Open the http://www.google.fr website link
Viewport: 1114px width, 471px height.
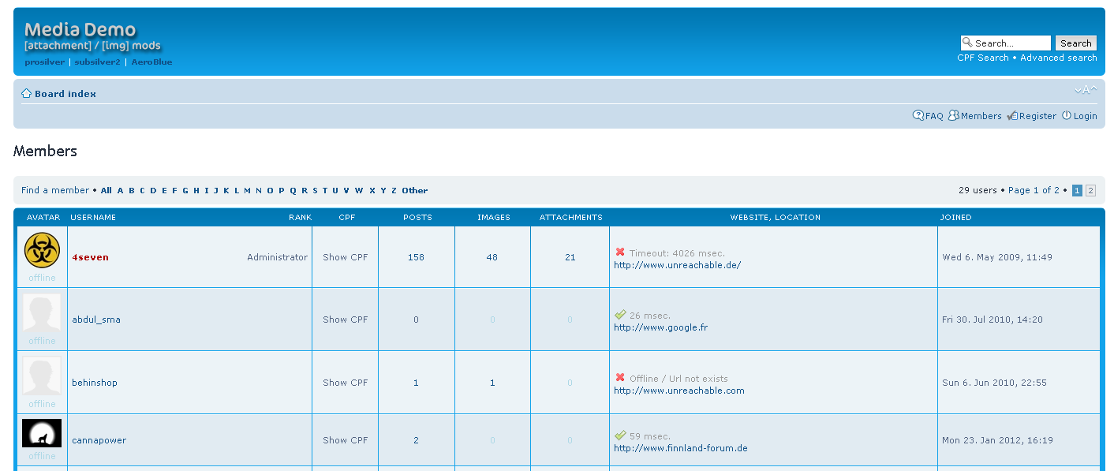tap(660, 327)
